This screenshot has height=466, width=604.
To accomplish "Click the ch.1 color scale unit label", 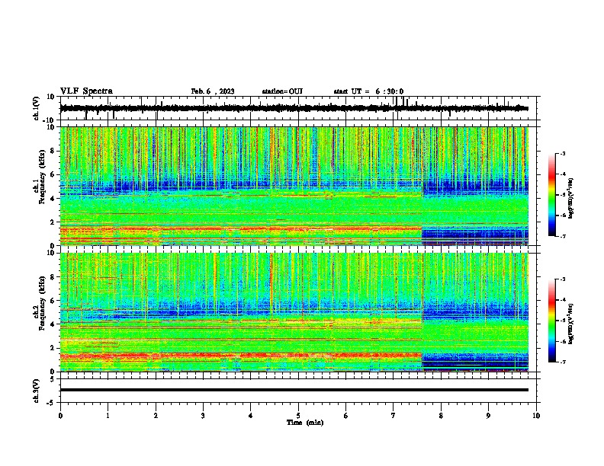I will (x=571, y=199).
